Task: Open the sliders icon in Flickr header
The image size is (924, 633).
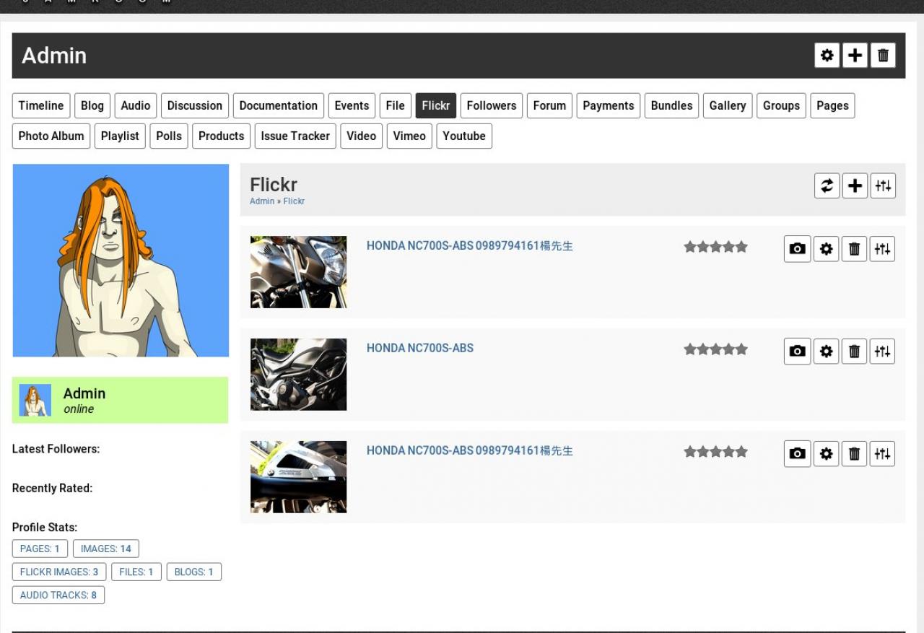Action: (883, 186)
